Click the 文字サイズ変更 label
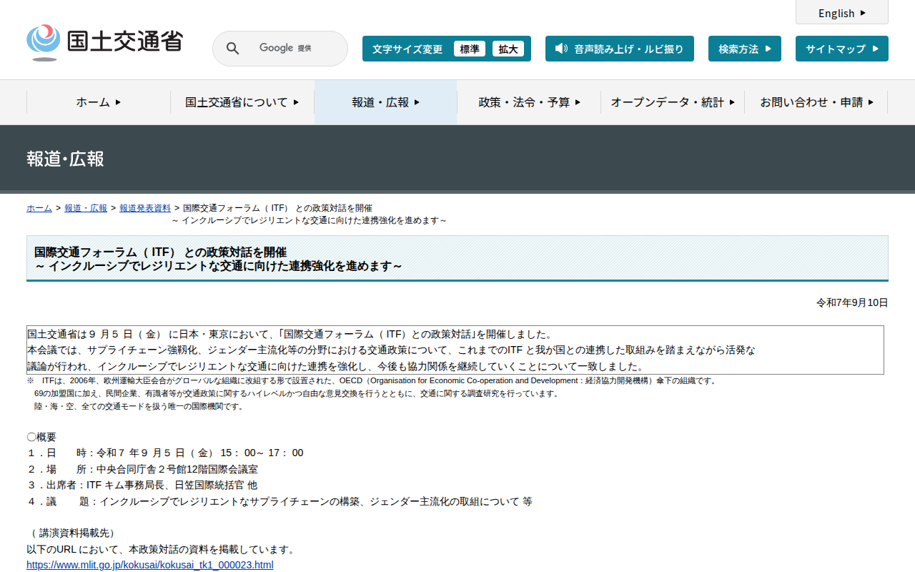The height and width of the screenshot is (572, 915). pyautogui.click(x=407, y=49)
